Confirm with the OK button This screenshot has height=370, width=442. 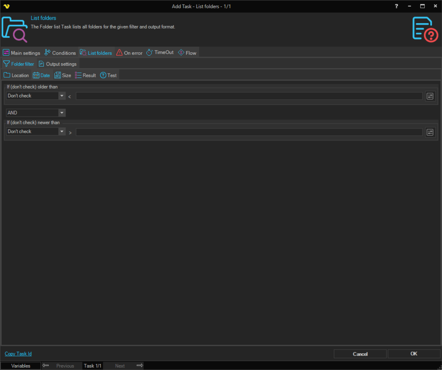414,354
